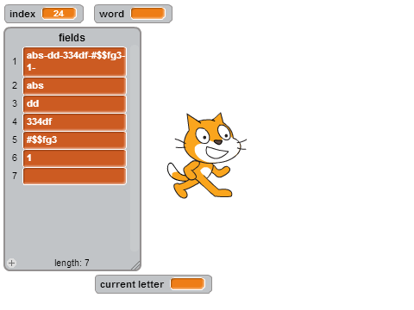The image size is (414, 310).
Task: Click the index value 24
Action: pyautogui.click(x=59, y=14)
